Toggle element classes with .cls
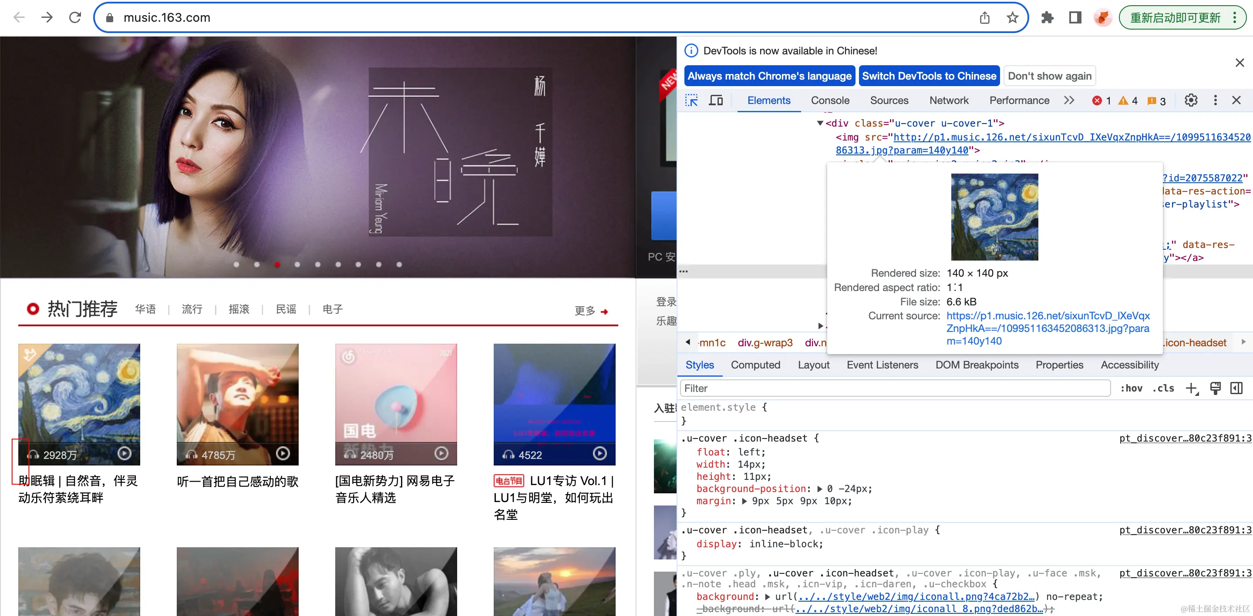The height and width of the screenshot is (616, 1253). pos(1163,388)
